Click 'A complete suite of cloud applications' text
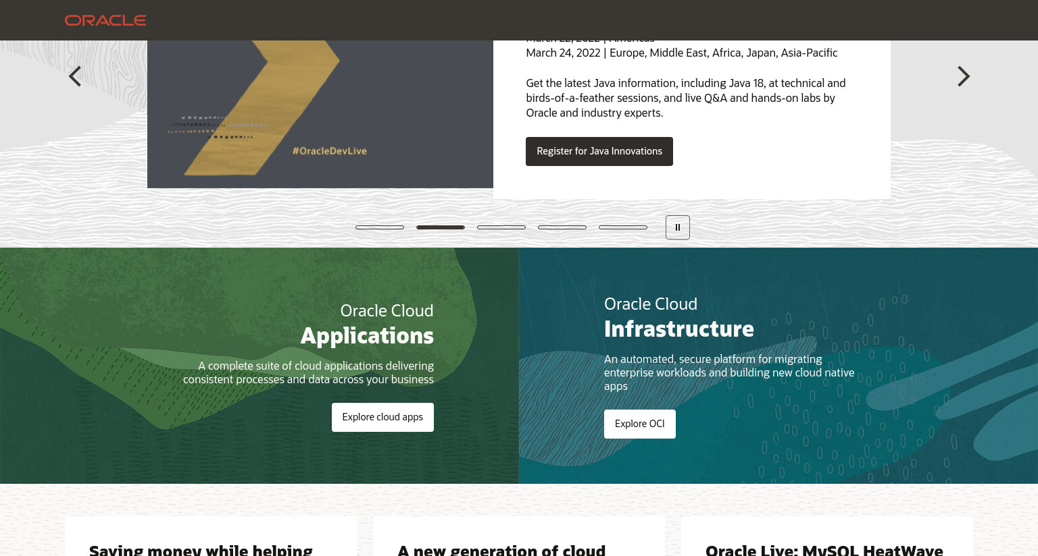The height and width of the screenshot is (556, 1038). coord(308,372)
